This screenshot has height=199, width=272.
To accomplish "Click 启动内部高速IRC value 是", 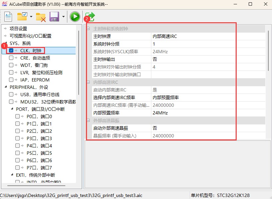I will [208, 90].
